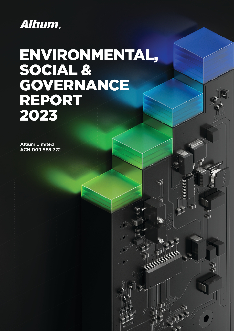Click the 'ACN 009 568 772' text
The height and width of the screenshot is (331, 234).
coord(40,150)
